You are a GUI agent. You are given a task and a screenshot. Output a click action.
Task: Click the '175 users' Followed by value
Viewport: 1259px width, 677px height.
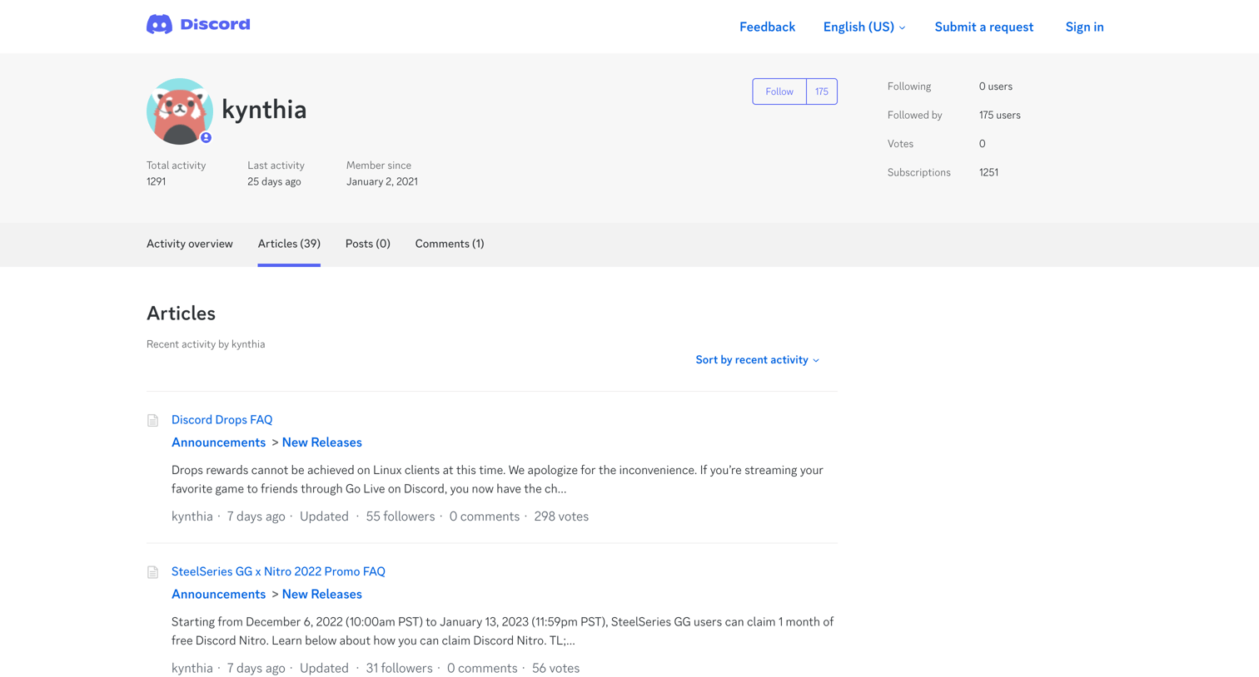[x=999, y=116]
